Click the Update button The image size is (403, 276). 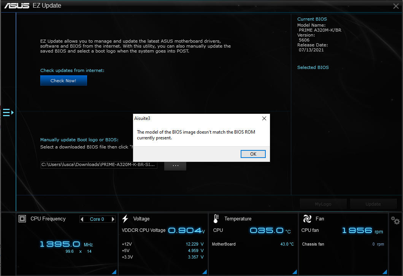(373, 204)
